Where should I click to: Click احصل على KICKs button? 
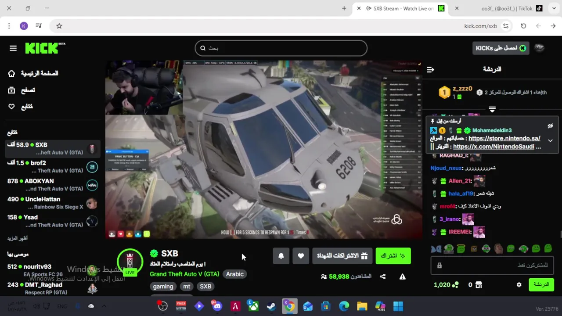pyautogui.click(x=501, y=48)
